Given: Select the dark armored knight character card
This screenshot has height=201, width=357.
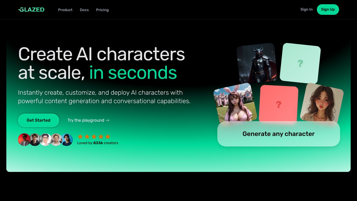Looking at the screenshot, I should pos(256,63).
